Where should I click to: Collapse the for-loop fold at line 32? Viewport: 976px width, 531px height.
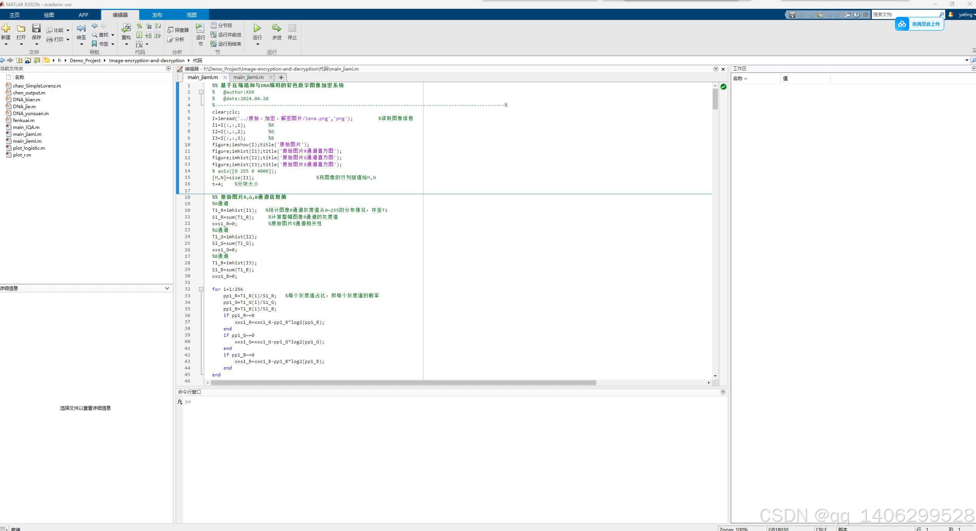click(201, 289)
